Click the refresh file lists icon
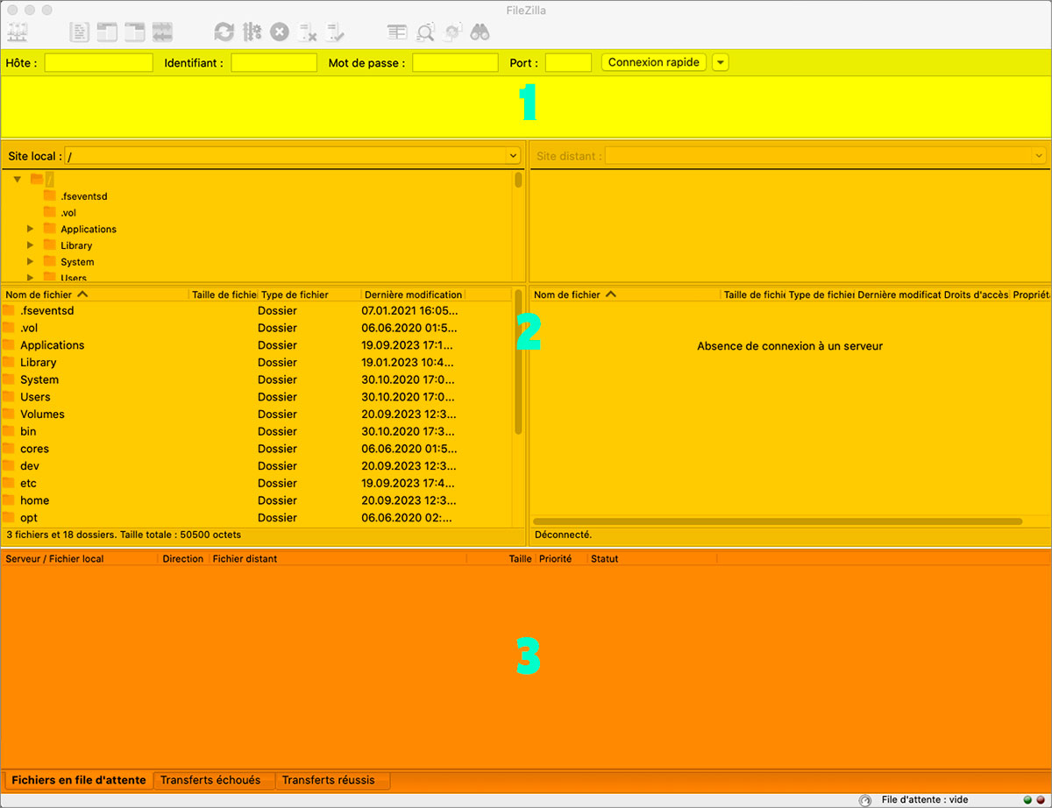Viewport: 1052px width, 808px height. (224, 32)
